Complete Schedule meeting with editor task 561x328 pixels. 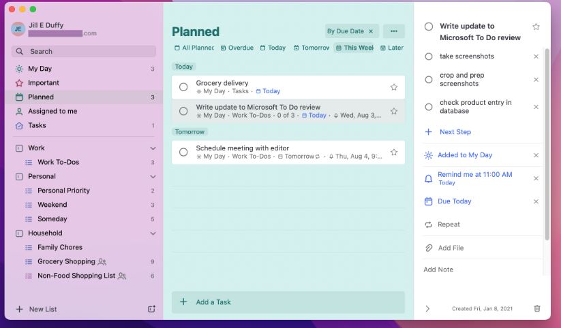(x=183, y=152)
